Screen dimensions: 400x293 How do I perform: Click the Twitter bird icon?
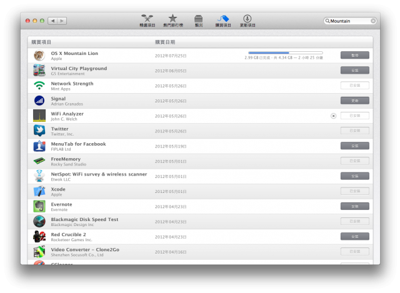point(39,131)
